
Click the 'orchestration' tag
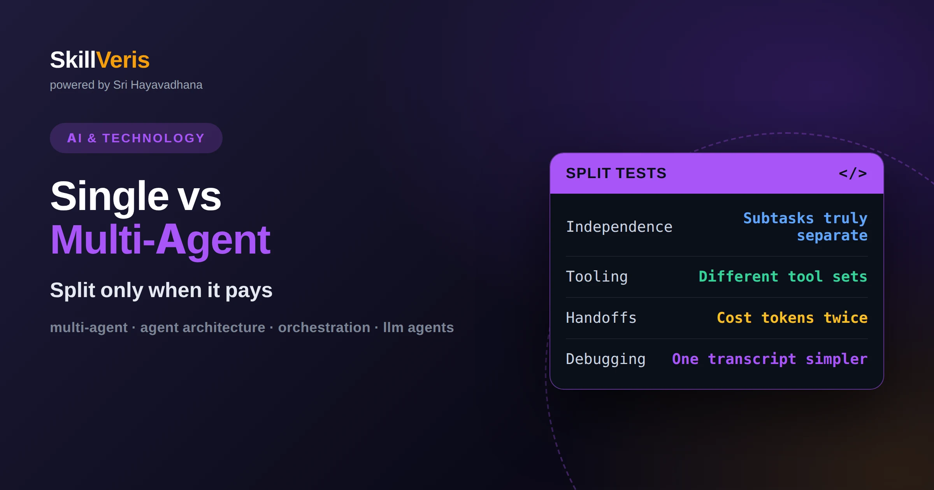[x=324, y=327]
